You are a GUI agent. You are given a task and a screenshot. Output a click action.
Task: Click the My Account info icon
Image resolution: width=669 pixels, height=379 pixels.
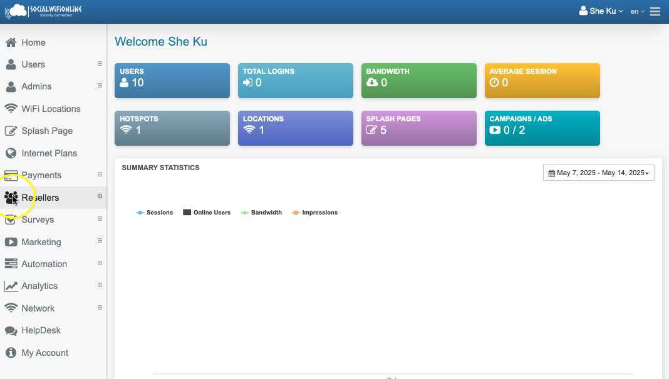pyautogui.click(x=11, y=353)
